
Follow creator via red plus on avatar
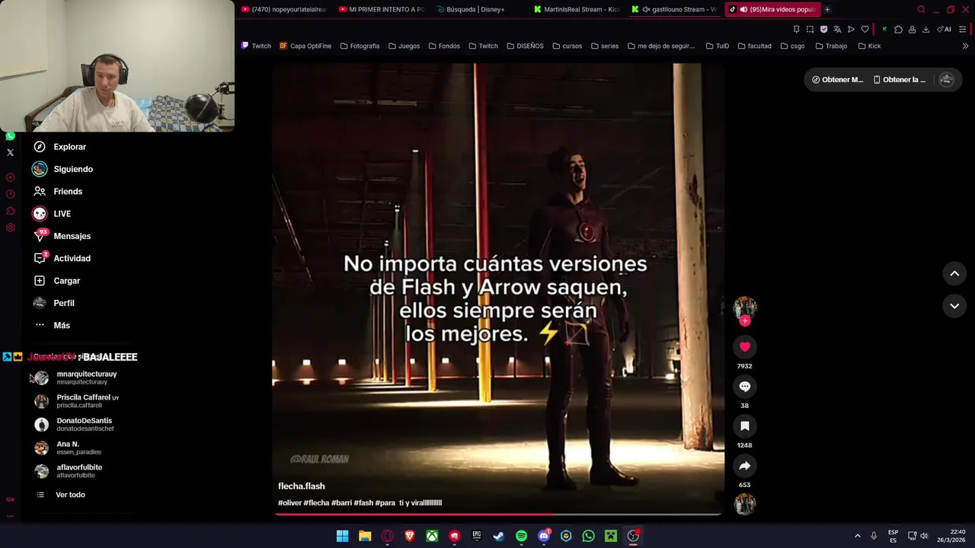(745, 321)
